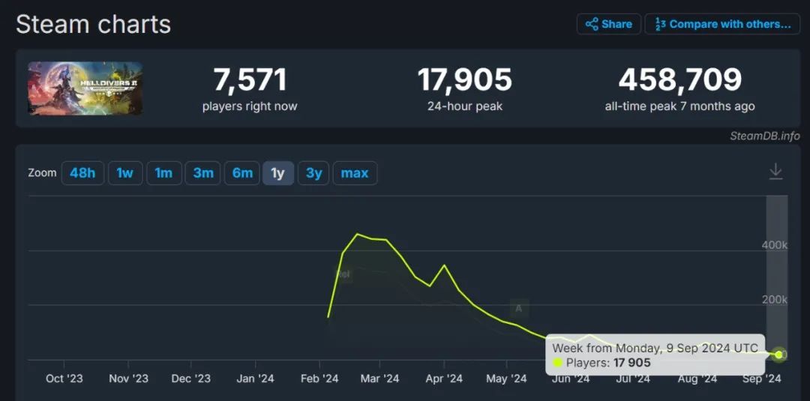The width and height of the screenshot is (810, 401).
Task: Click the 200k y-axis label
Action: tap(774, 300)
